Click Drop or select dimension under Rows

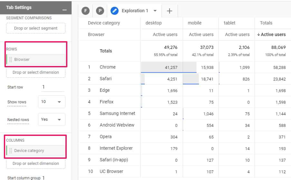pyautogui.click(x=36, y=72)
